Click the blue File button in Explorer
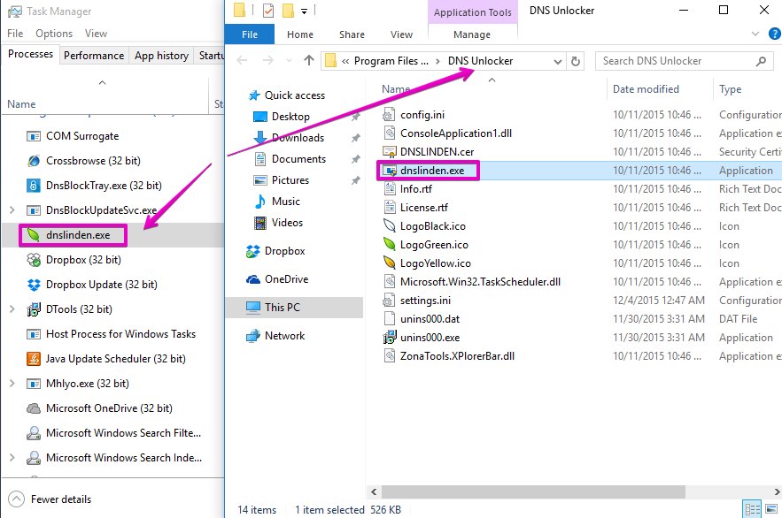This screenshot has height=518, width=782. point(250,34)
